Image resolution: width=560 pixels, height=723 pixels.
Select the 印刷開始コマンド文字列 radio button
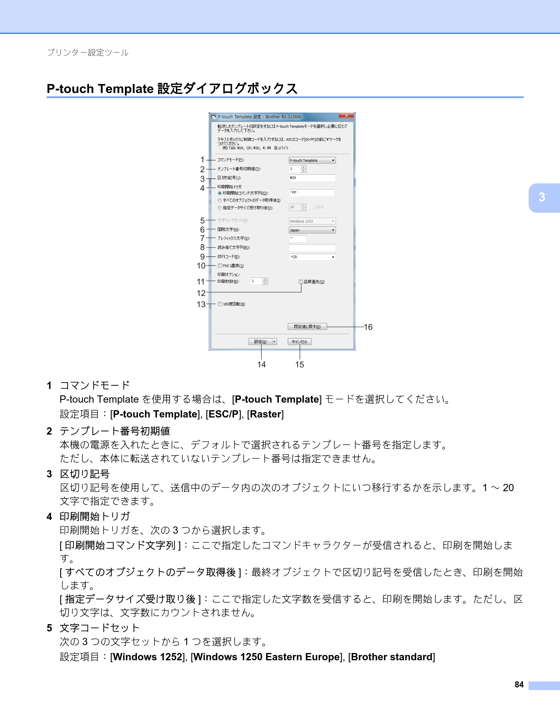220,193
